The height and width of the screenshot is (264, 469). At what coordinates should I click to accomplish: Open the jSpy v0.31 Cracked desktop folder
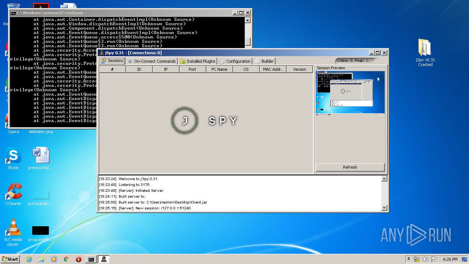[425, 52]
